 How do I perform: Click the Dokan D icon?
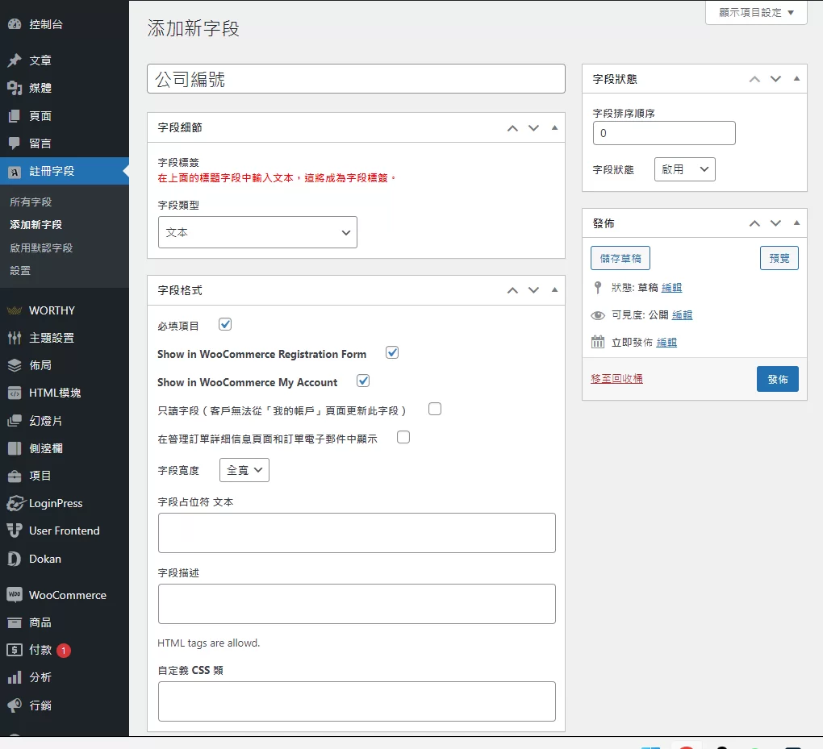click(x=15, y=559)
